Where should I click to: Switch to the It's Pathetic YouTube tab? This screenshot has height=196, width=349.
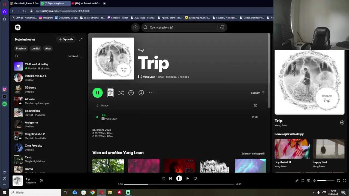pyautogui.click(x=86, y=4)
